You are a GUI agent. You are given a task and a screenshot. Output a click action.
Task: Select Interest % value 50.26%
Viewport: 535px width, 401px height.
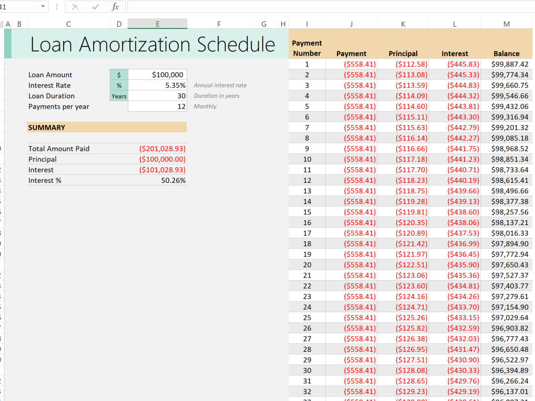173,180
